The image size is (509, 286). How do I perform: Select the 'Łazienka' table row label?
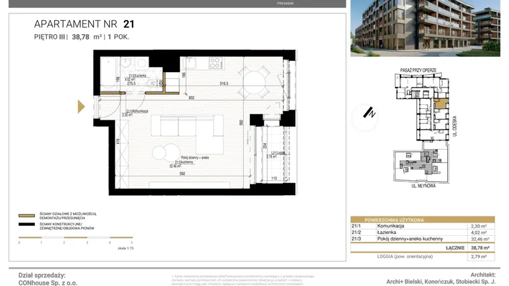tap(386, 233)
